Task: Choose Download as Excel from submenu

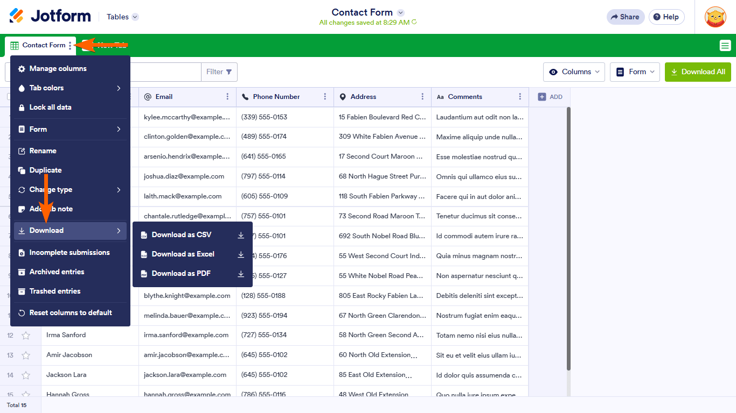Action: tap(183, 254)
